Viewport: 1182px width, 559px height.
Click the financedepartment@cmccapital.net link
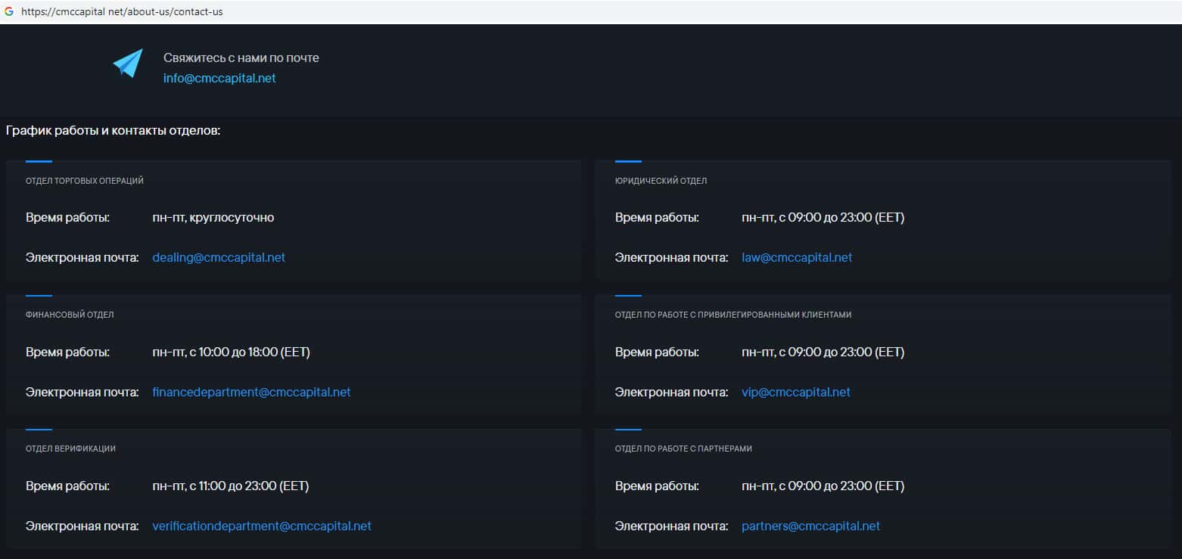(x=251, y=392)
